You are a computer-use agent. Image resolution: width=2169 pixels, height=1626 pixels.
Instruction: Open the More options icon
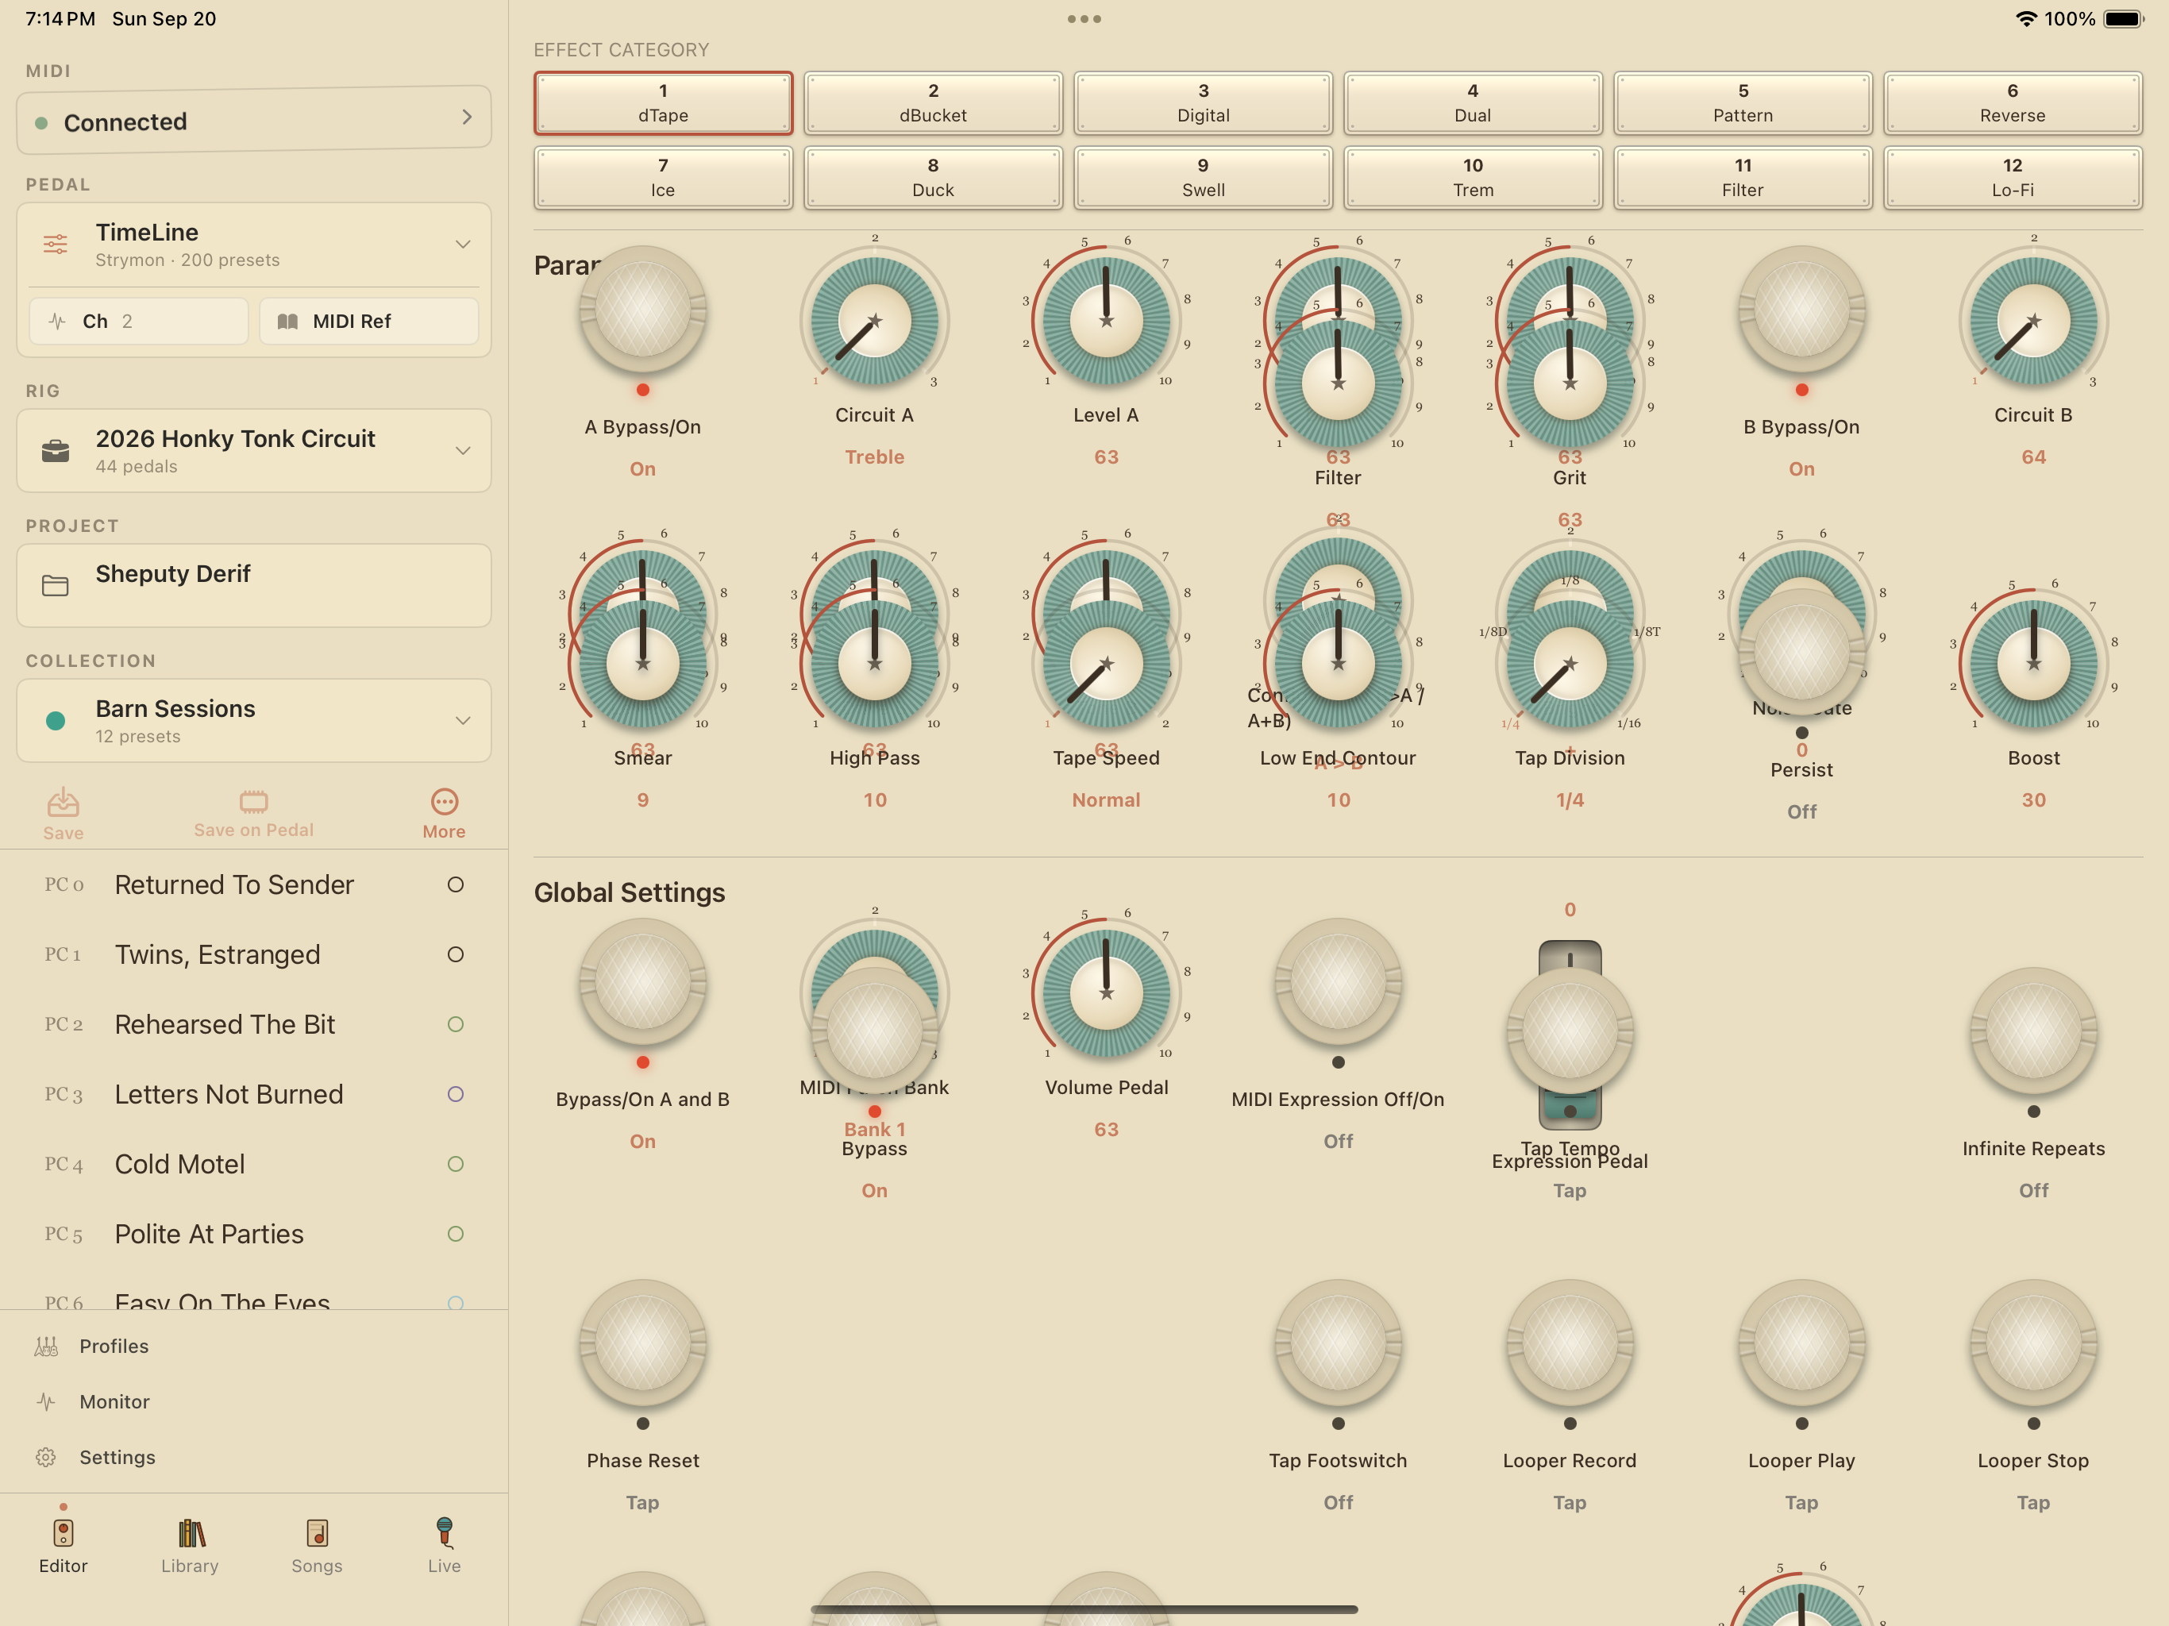tap(444, 801)
